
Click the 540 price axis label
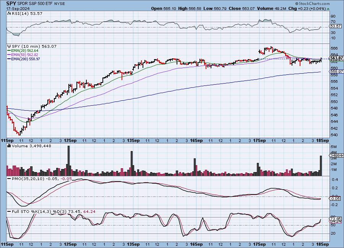click(x=334, y=135)
